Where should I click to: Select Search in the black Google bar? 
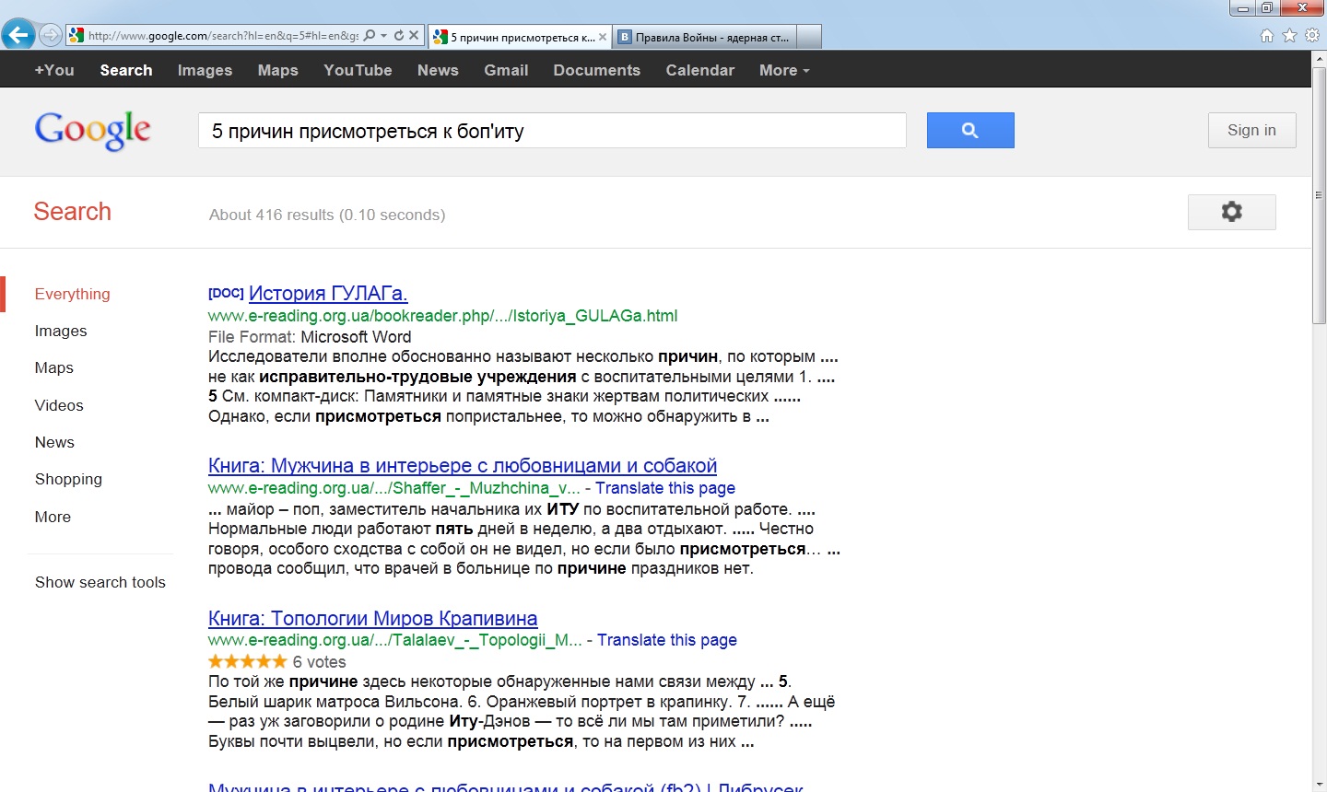(126, 70)
